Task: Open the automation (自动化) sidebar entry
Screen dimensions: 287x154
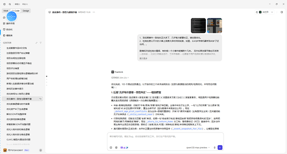Action: 8,29
